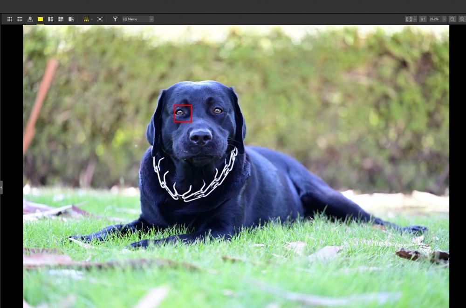466x308 pixels.
Task: Switch to thumbnail list view
Action: pyautogui.click(x=20, y=19)
